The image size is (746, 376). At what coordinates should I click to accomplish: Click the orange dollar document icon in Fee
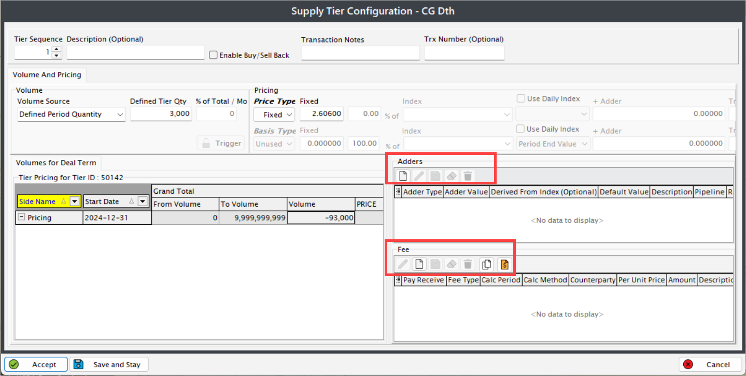(504, 264)
